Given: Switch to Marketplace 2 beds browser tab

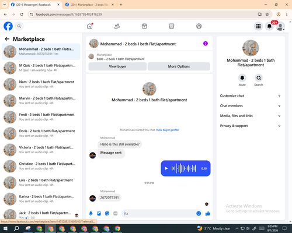Looking at the screenshot, I should point(89,5).
